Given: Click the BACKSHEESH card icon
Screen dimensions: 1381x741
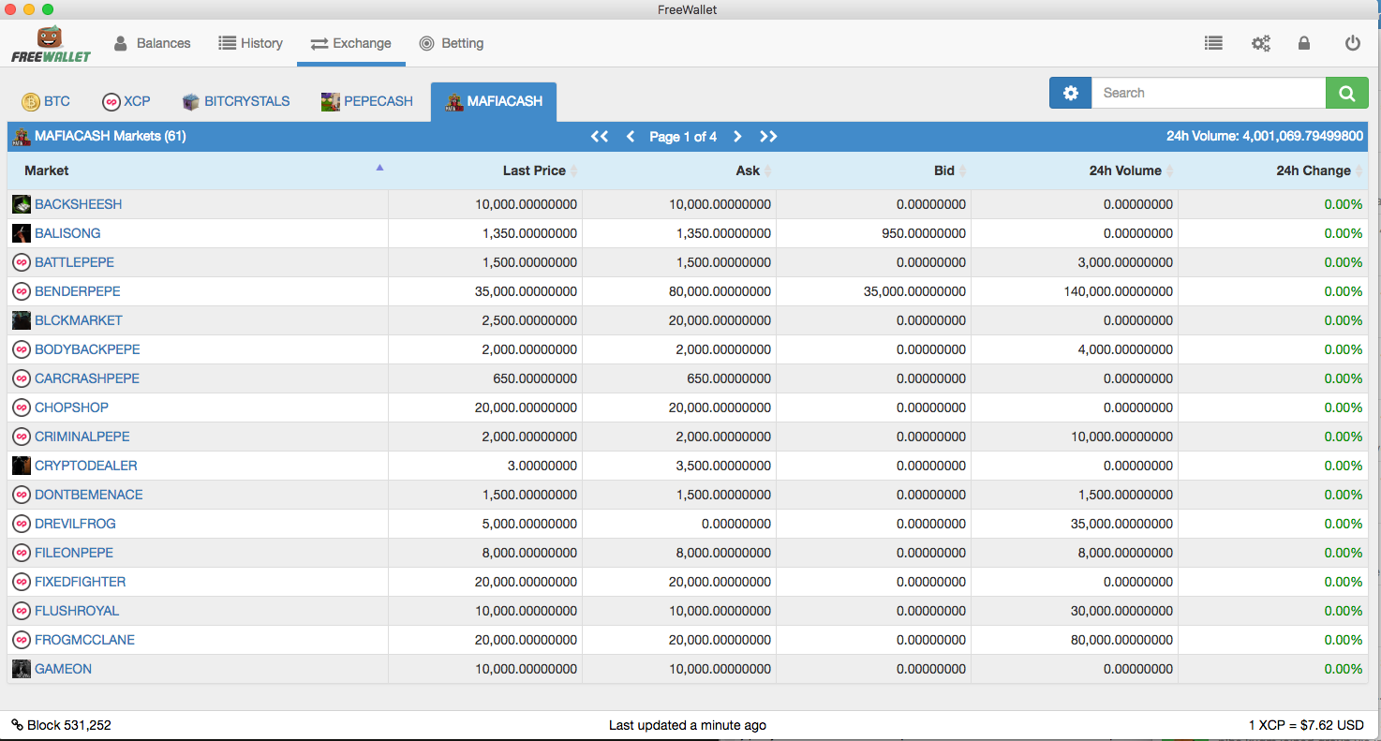Looking at the screenshot, I should click(x=22, y=204).
